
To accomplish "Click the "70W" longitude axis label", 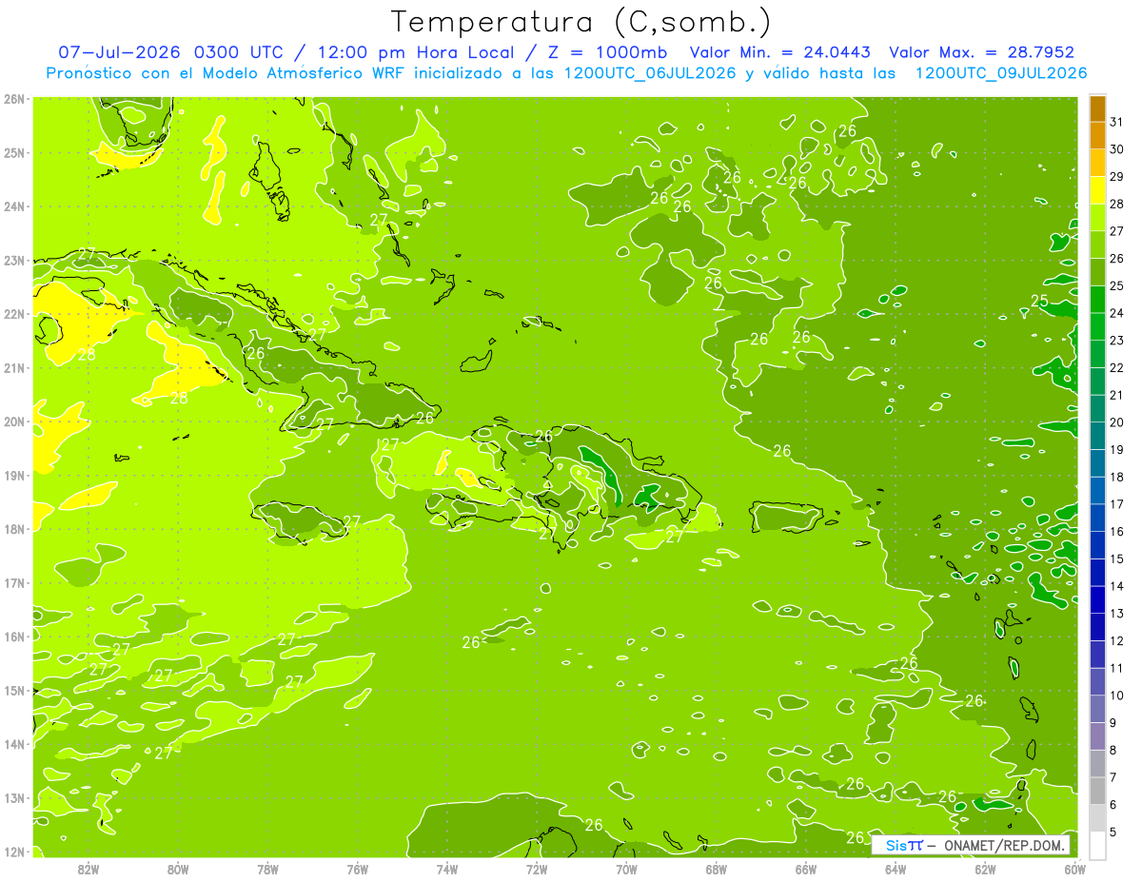I will (x=626, y=870).
